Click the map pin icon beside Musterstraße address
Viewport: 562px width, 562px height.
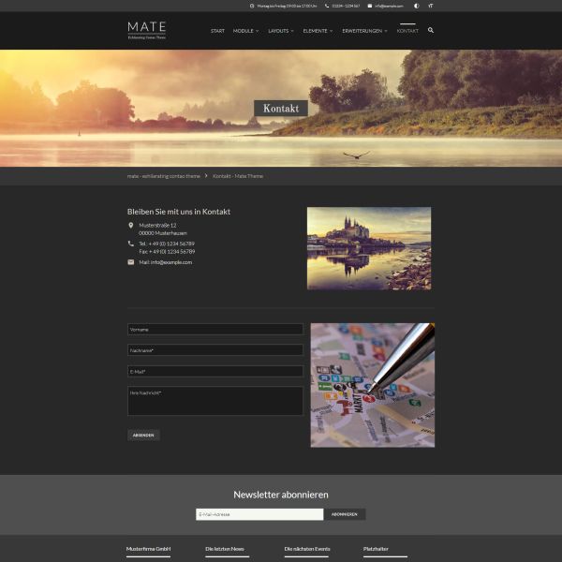pyautogui.click(x=131, y=225)
